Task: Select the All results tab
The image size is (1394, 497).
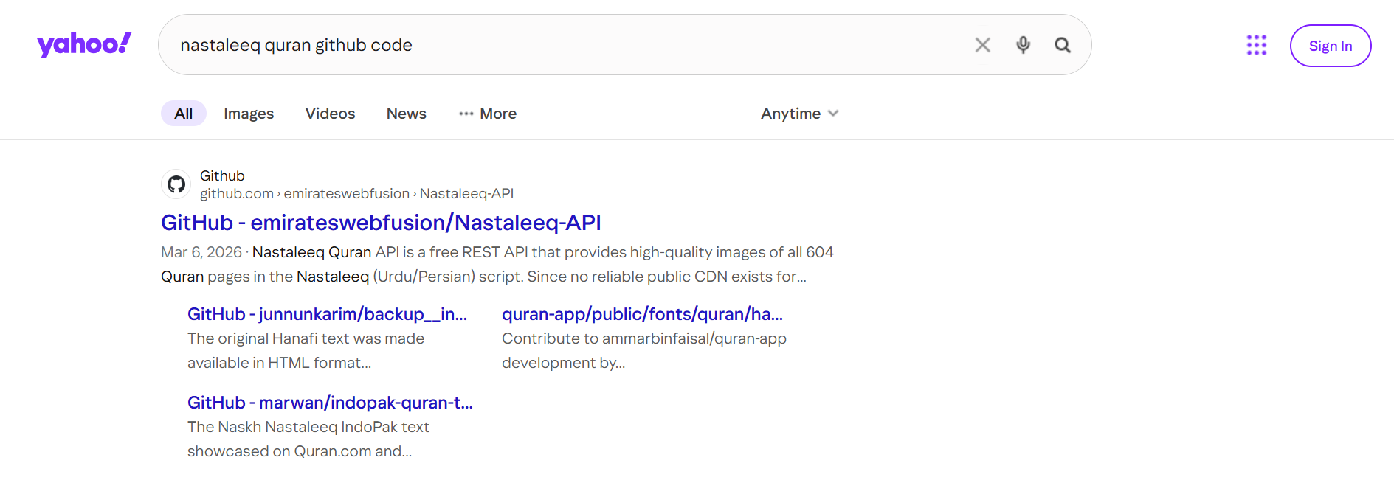Action: click(x=183, y=114)
